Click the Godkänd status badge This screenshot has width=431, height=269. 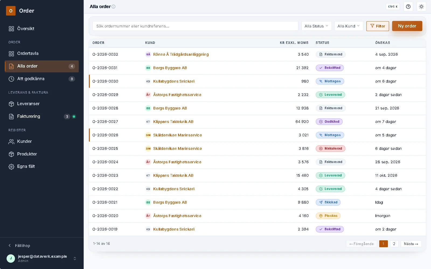(329, 122)
